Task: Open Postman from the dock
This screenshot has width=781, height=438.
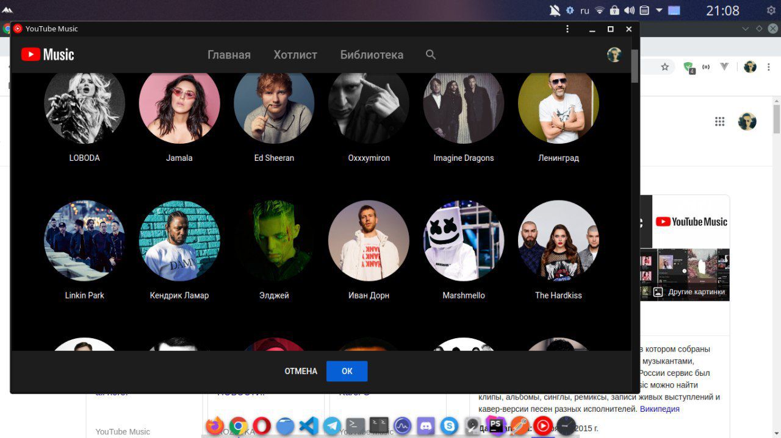Action: coord(520,425)
